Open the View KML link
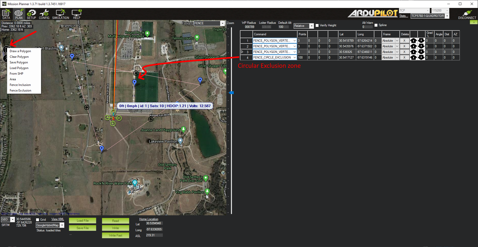This screenshot has width=478, height=247. (57, 219)
